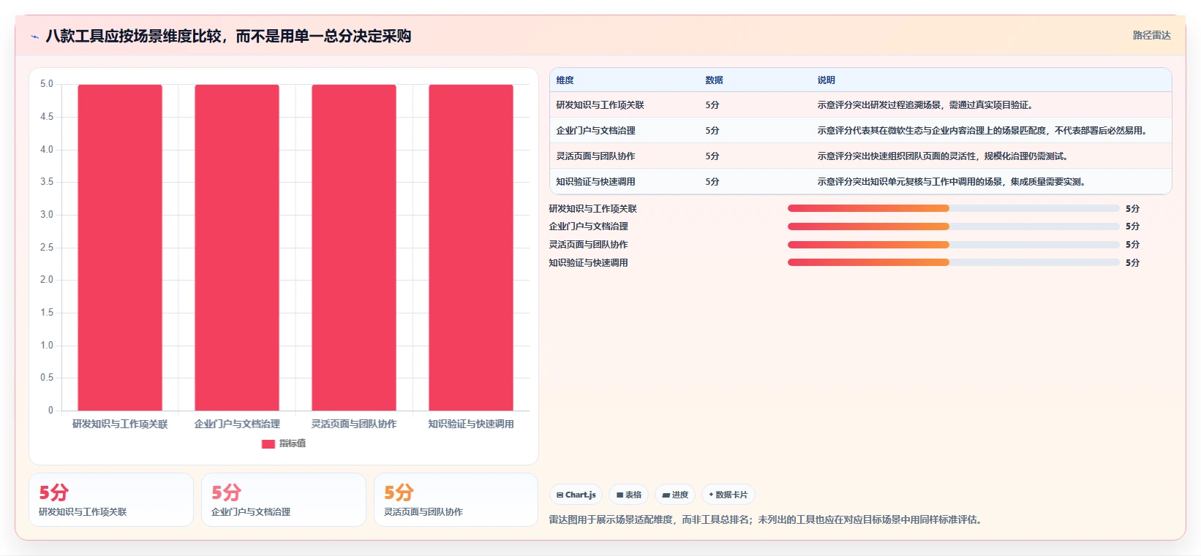This screenshot has width=1201, height=556.
Task: Click the title icon before 八款工具
Action: click(x=34, y=37)
